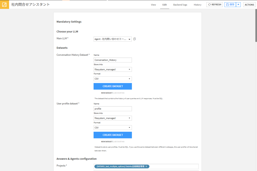Open the save options dropdown arrow
This screenshot has width=257, height=171.
(x=238, y=5)
